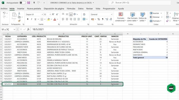Click the Borders icon

click(x=42, y=19)
